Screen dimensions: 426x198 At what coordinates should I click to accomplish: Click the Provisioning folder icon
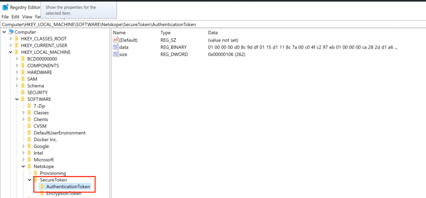(x=36, y=173)
